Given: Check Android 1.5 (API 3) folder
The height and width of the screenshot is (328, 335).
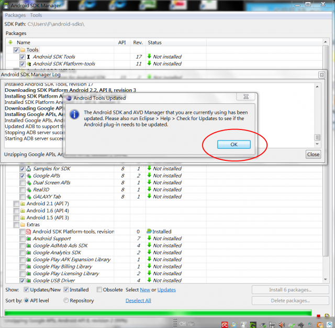Looking at the screenshot, I should (x=16, y=218).
